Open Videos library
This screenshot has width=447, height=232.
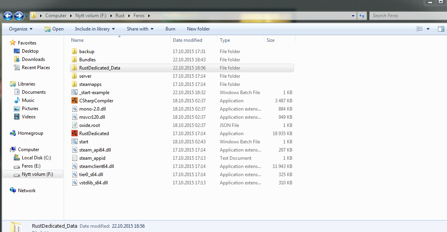(x=28, y=117)
